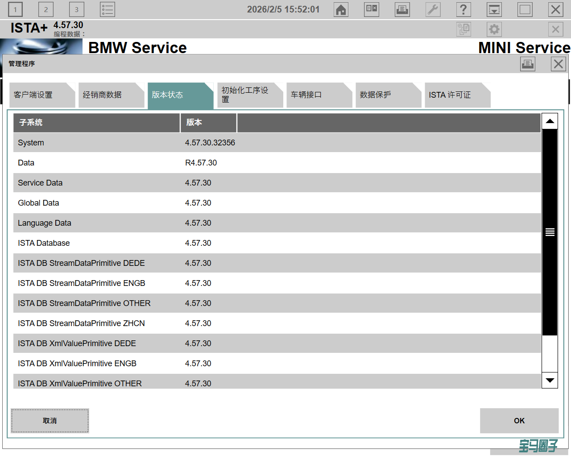Open the minimize-to-tray dropdown icon
Image resolution: width=571 pixels, height=459 pixels.
[494, 9]
